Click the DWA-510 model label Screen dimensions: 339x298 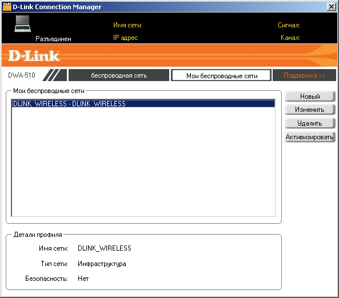tap(22, 75)
